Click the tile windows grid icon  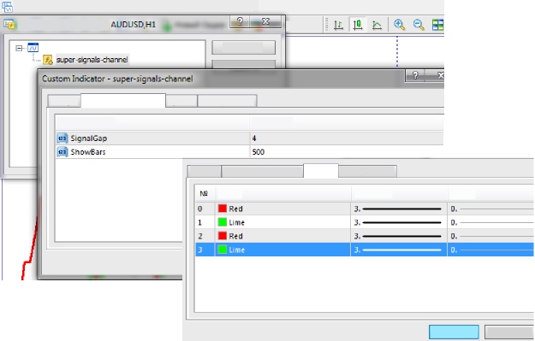(x=437, y=25)
